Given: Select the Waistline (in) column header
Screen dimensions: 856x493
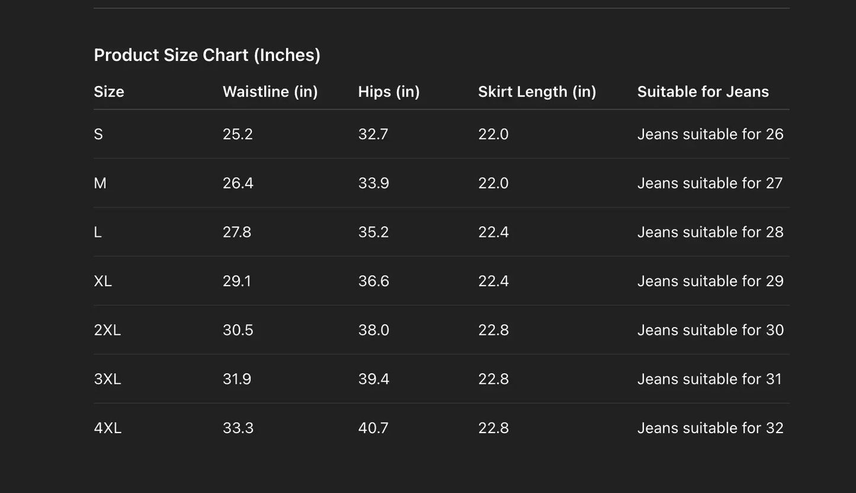Looking at the screenshot, I should (270, 92).
